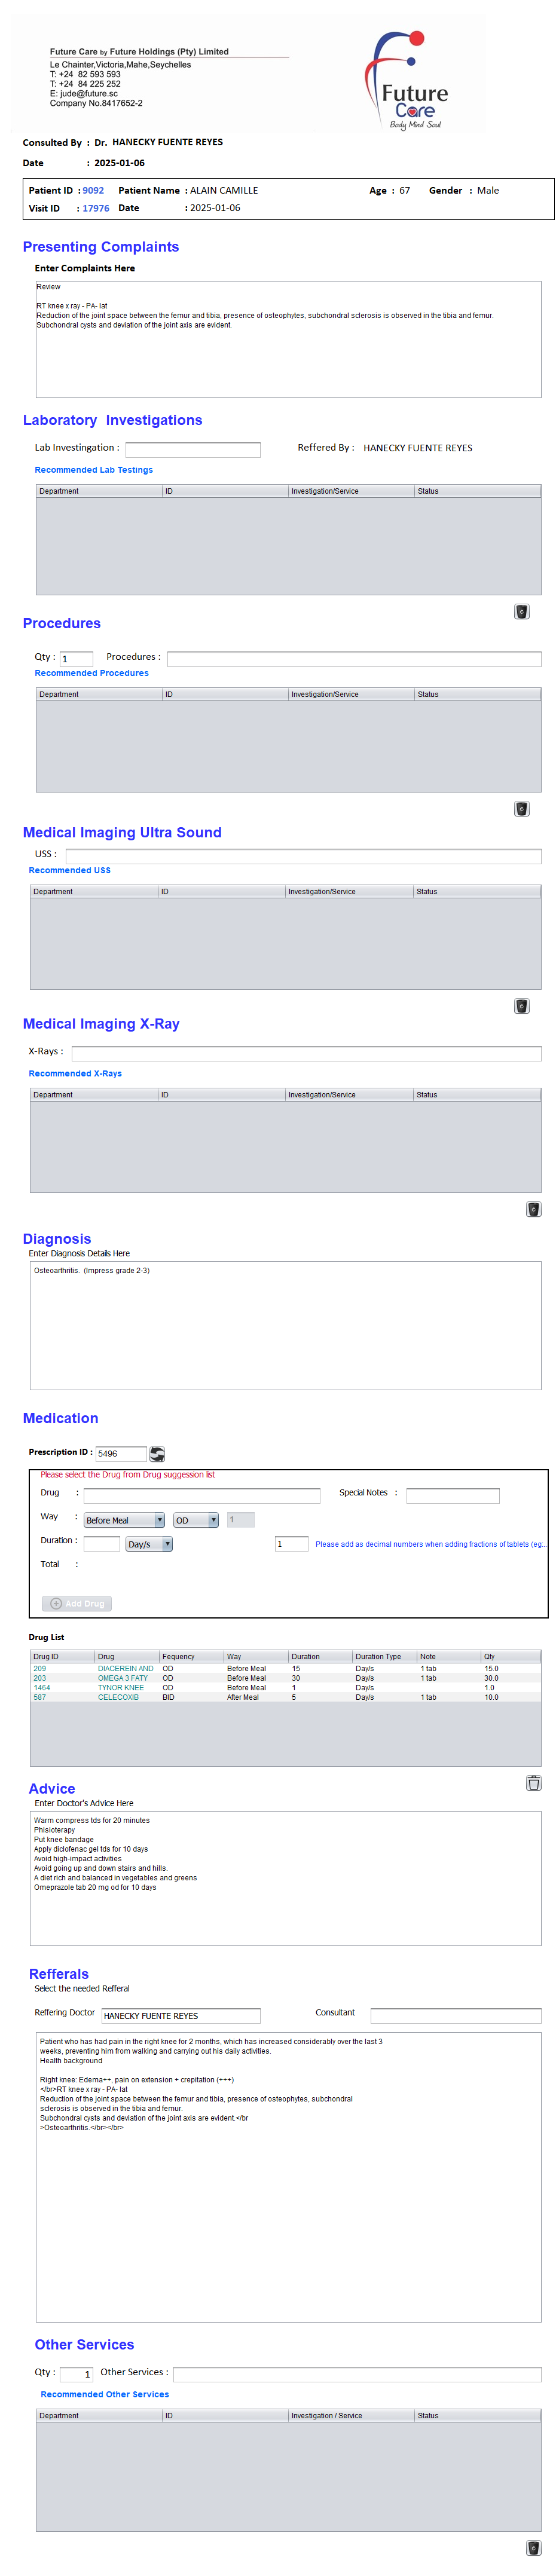This screenshot has width=556, height=2576.
Task: Click refresh icon beside Prescription ID field
Action: tap(157, 1453)
